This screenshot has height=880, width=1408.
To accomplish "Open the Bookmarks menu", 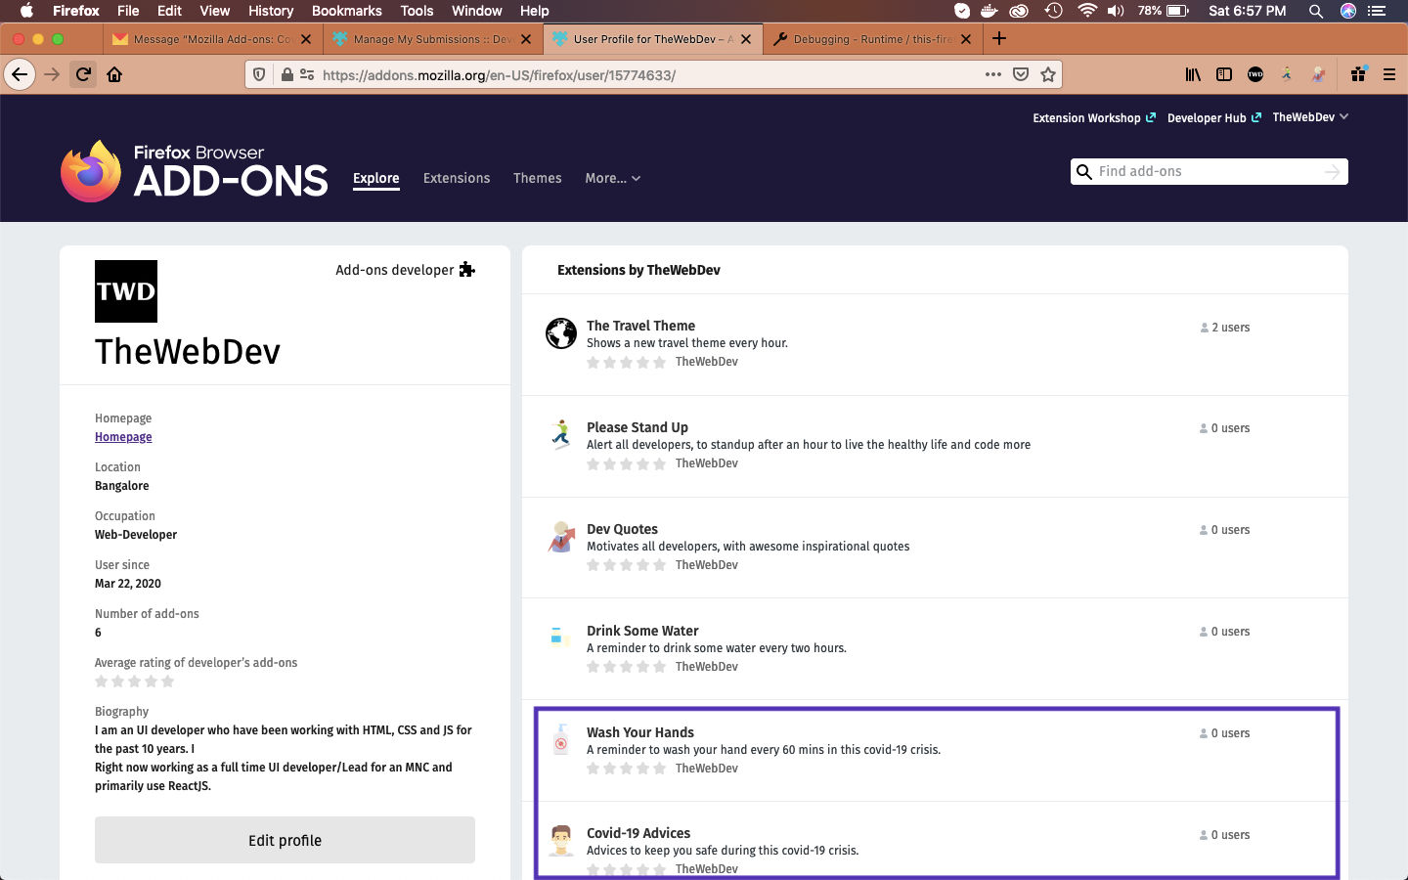I will coord(347,11).
